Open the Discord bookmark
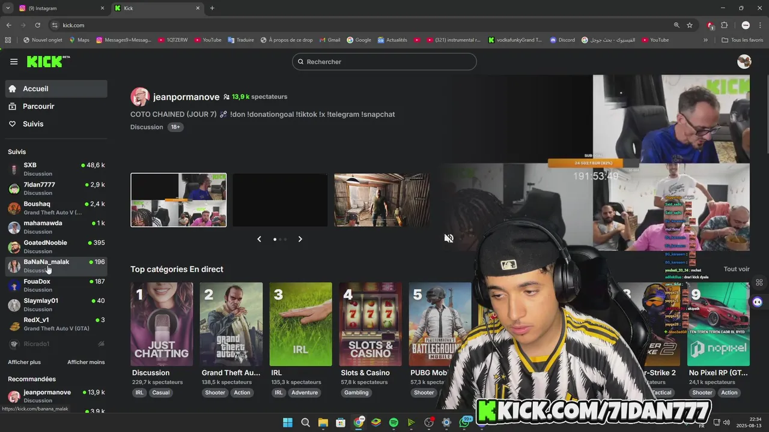This screenshot has width=769, height=432. pyautogui.click(x=562, y=40)
